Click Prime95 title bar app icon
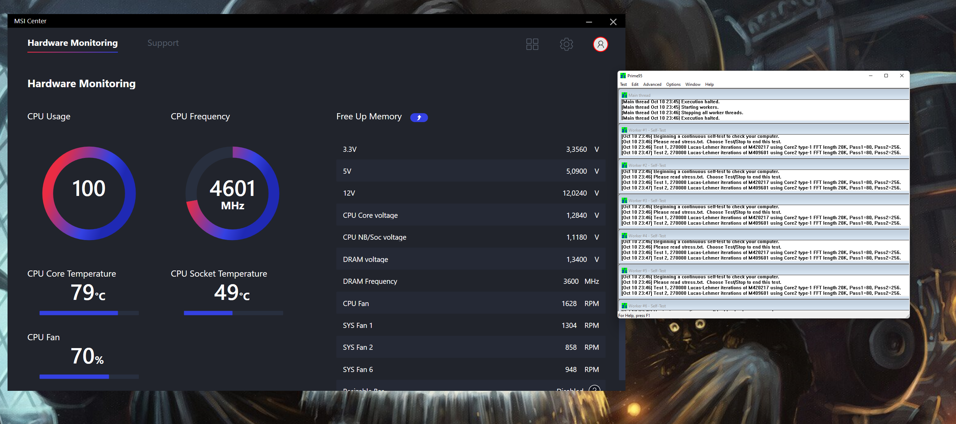This screenshot has width=956, height=424. [623, 76]
